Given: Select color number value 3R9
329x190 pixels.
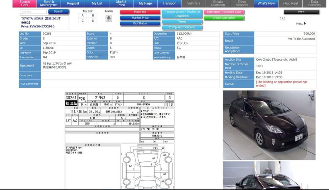Looking at the screenshot, I should click(112, 57).
